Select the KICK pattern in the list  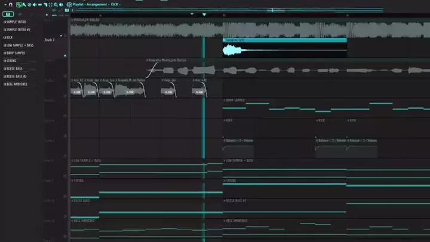8,37
